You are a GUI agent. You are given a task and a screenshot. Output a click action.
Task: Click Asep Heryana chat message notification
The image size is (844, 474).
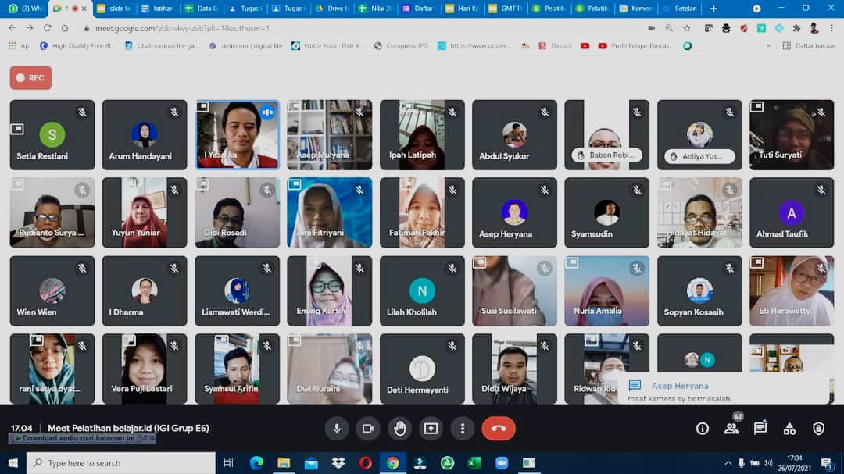coord(723,391)
